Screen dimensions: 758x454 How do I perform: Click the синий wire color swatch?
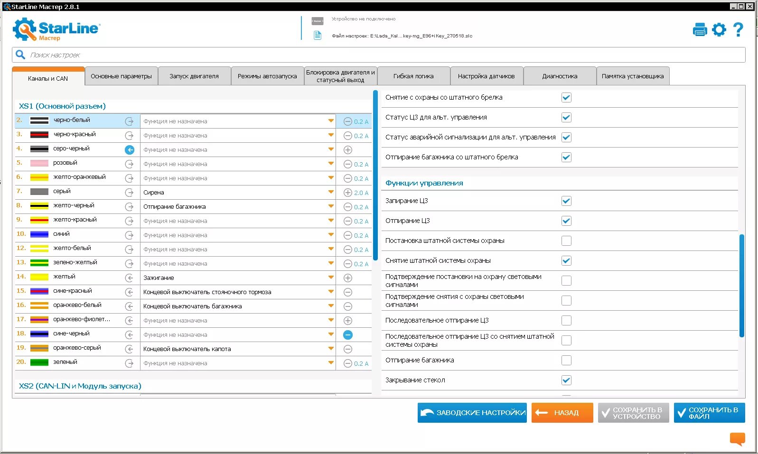coord(39,234)
